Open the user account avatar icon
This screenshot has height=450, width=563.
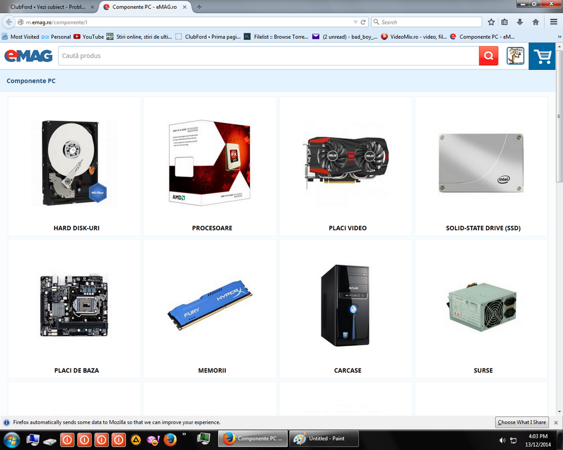click(515, 56)
